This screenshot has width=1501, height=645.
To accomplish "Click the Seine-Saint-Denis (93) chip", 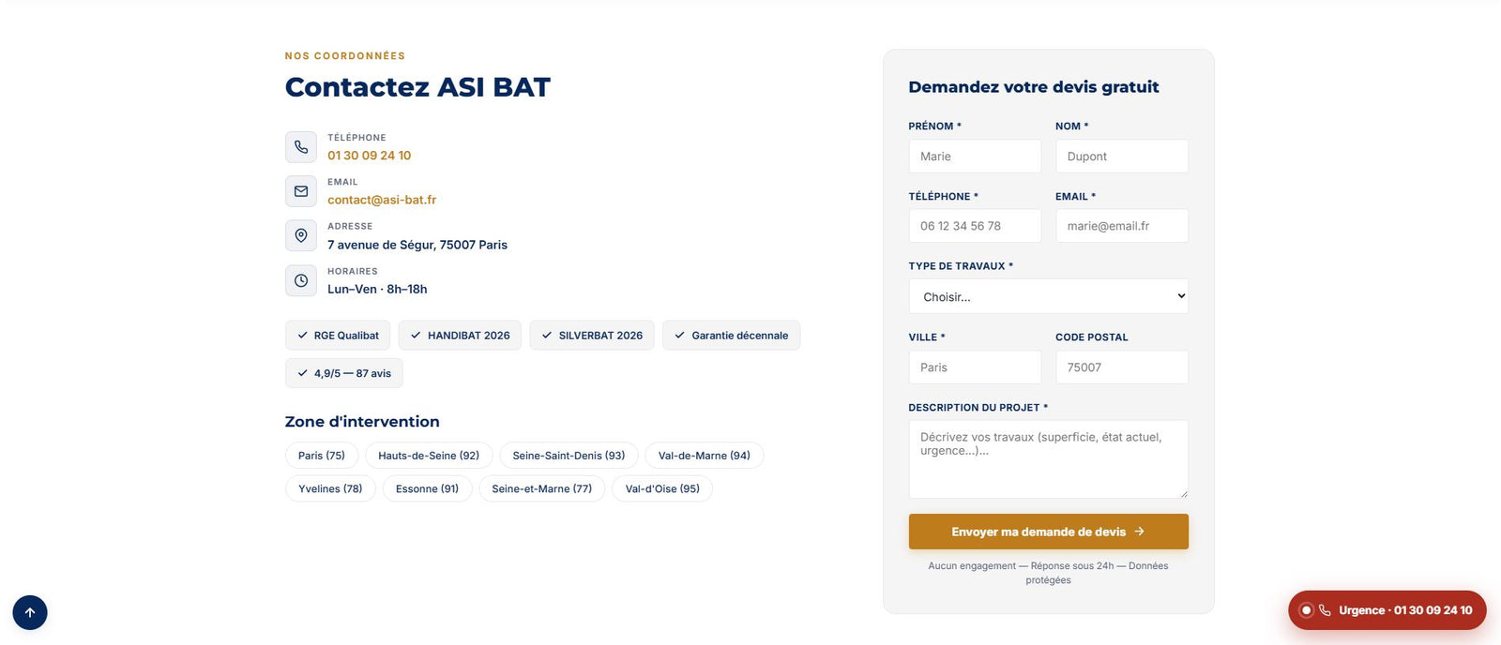I will tap(569, 456).
